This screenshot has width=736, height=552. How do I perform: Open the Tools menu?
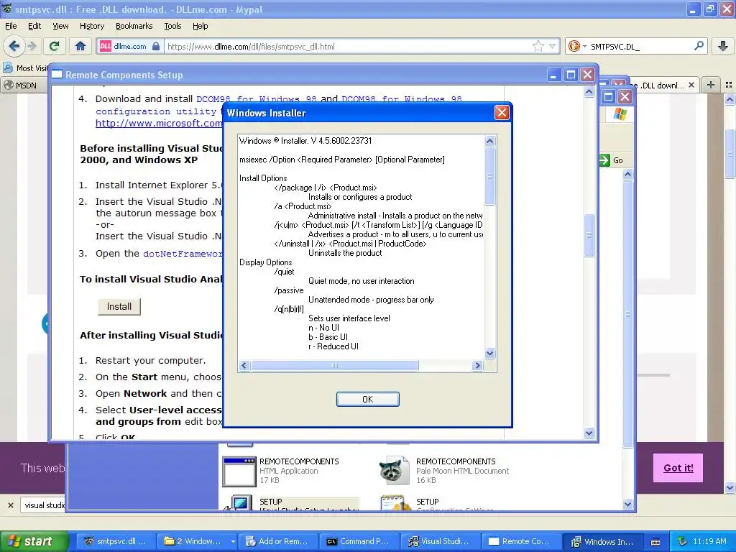(x=172, y=26)
